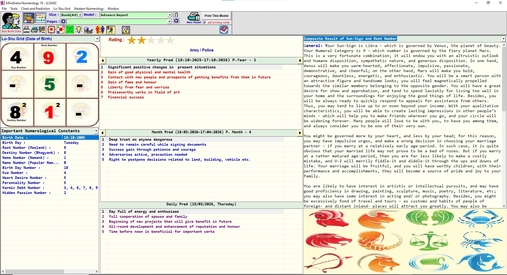Open the Composite Result Sun-Sign dropdown
Viewport: 507px width, 275px height.
[504, 39]
